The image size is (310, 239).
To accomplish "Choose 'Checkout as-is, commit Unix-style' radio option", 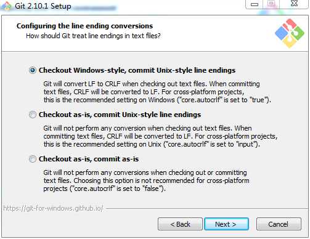I will pos(33,115).
